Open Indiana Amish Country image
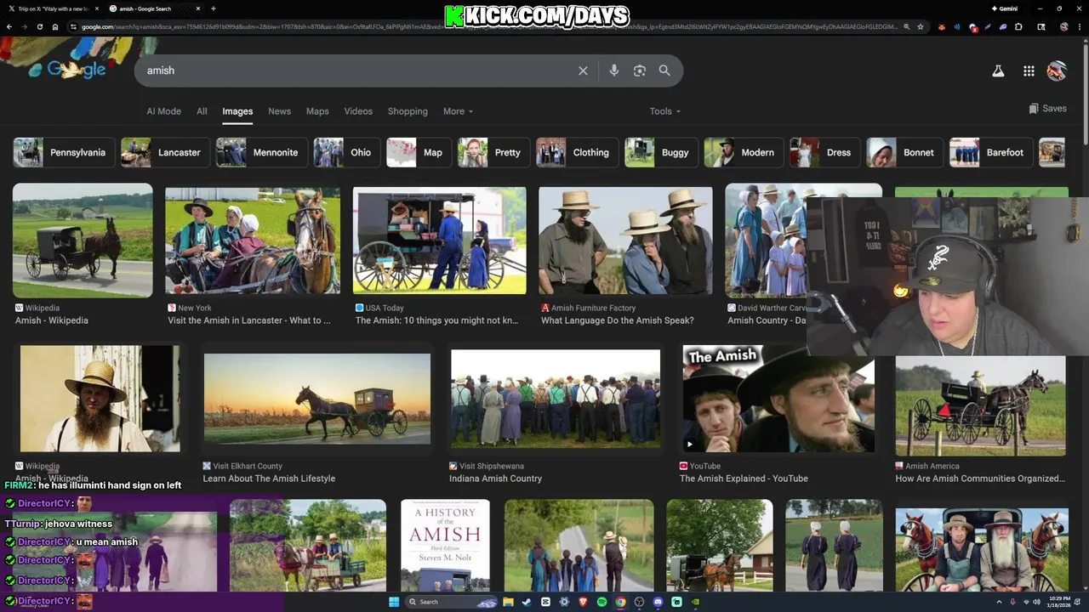 click(556, 399)
